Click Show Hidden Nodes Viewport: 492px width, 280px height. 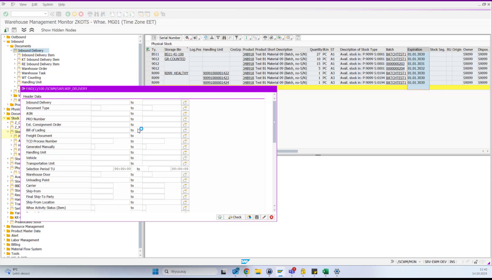[x=58, y=30]
